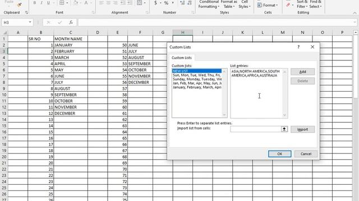
Task: Apply the Accounting Number Format dollar icon
Action: (156, 3)
